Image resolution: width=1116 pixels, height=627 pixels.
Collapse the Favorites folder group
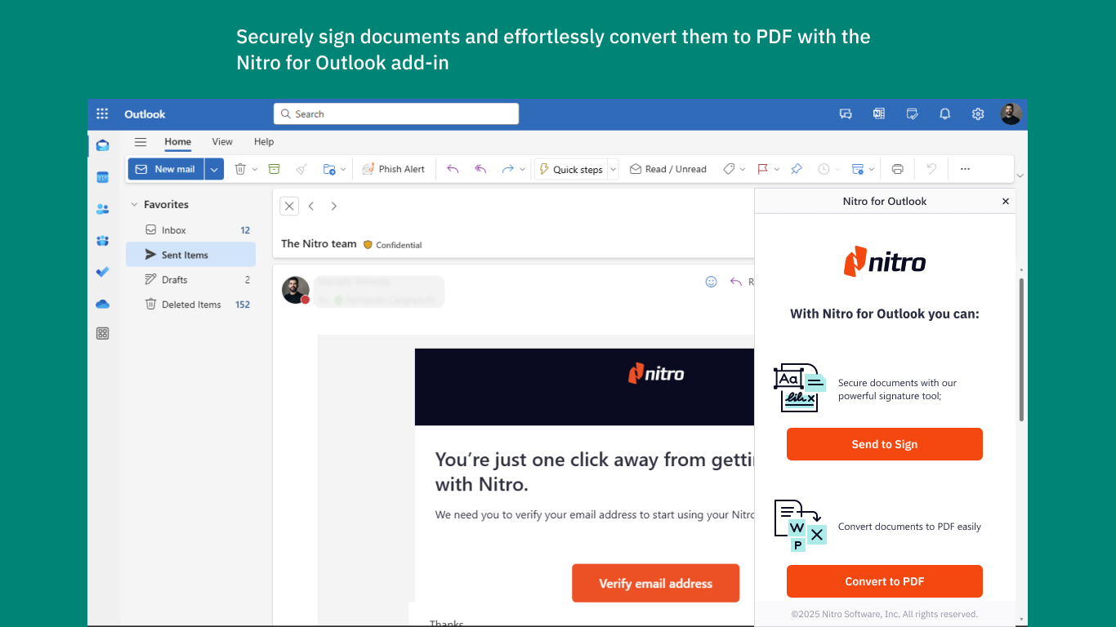point(135,205)
